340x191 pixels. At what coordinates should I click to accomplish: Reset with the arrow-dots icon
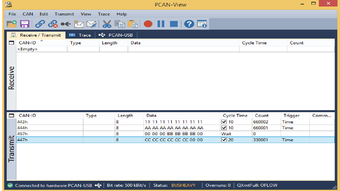tap(66, 24)
